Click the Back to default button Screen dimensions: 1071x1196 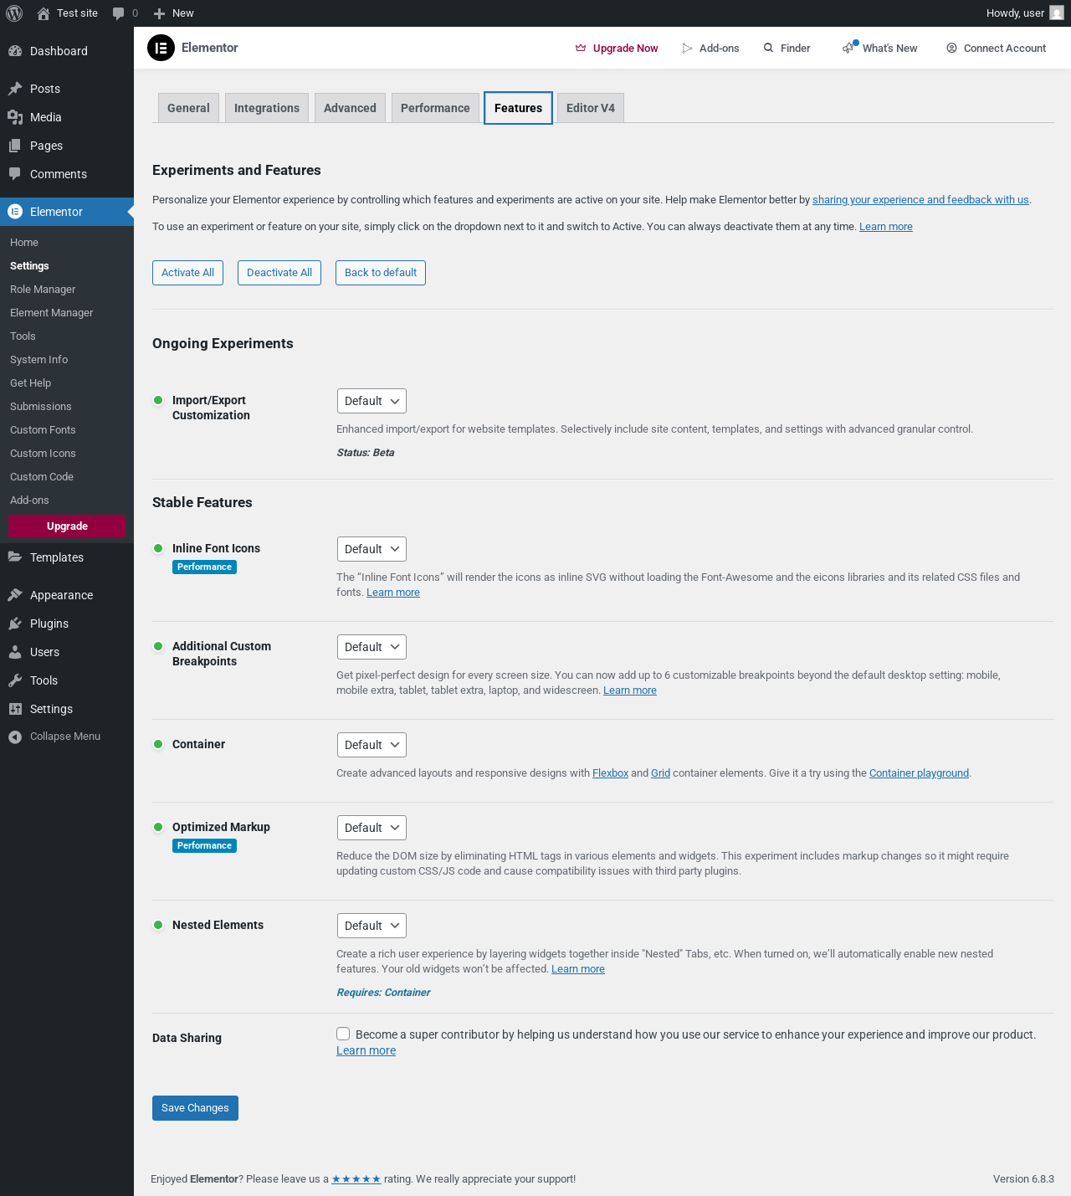pos(381,273)
